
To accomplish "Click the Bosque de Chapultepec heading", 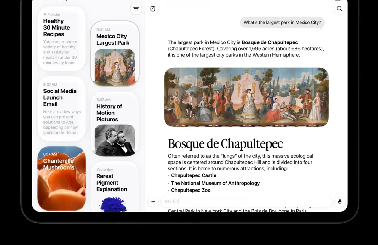I will tap(225, 143).
